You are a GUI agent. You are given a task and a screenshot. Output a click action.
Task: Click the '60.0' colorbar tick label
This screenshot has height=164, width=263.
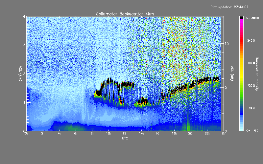point(251,108)
